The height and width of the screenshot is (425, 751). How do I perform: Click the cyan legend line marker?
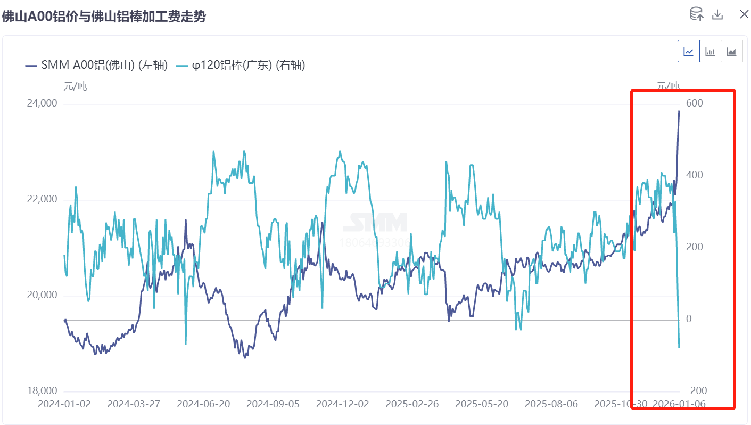pos(180,66)
